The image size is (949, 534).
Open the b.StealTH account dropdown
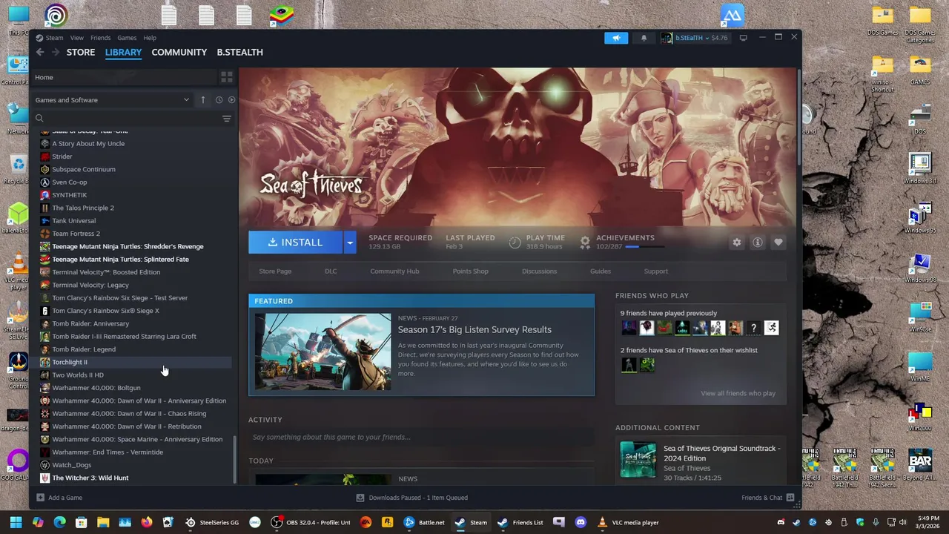coord(694,38)
